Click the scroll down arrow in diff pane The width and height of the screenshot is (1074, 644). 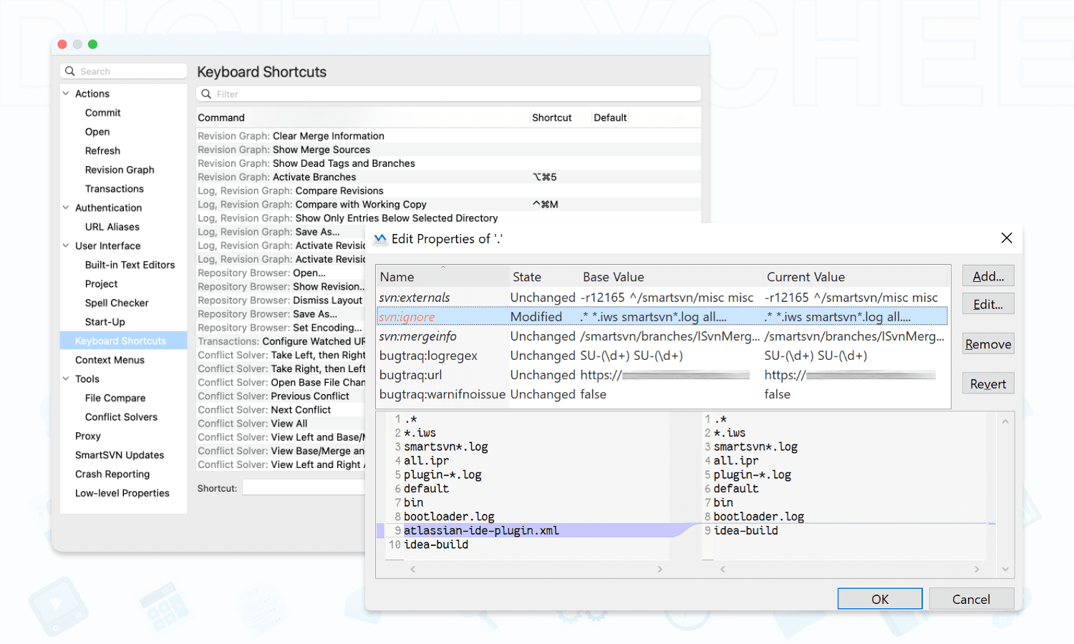pyautogui.click(x=1005, y=569)
